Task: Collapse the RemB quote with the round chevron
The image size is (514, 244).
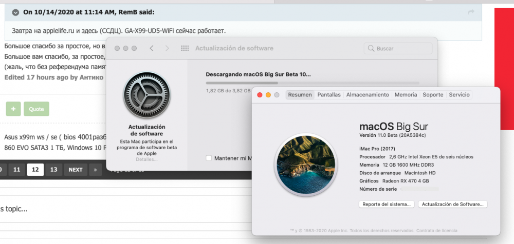Action: (x=15, y=12)
